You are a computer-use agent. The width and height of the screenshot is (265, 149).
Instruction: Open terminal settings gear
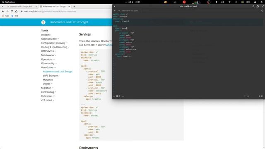tap(258, 6)
